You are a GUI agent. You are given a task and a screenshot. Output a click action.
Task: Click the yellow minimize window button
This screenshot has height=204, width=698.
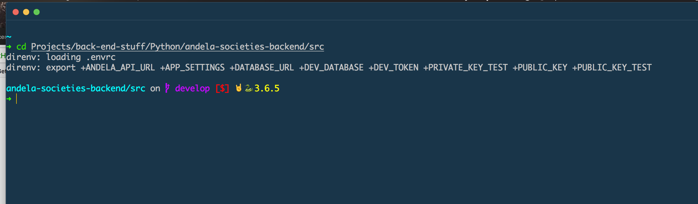pos(26,12)
